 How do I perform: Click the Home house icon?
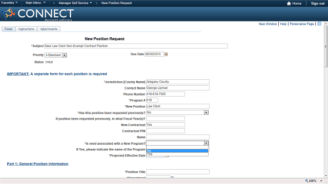(289, 4)
